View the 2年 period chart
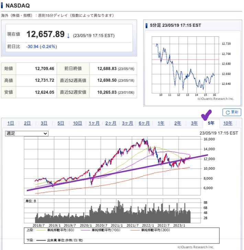244x250 pixels. point(177,123)
